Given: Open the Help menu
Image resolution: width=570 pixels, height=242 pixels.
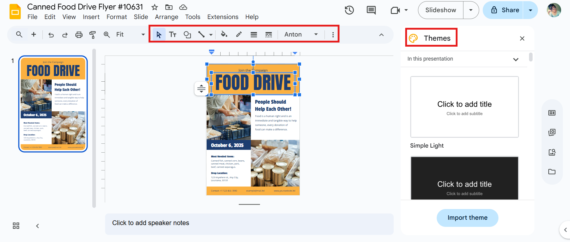Looking at the screenshot, I should [252, 17].
